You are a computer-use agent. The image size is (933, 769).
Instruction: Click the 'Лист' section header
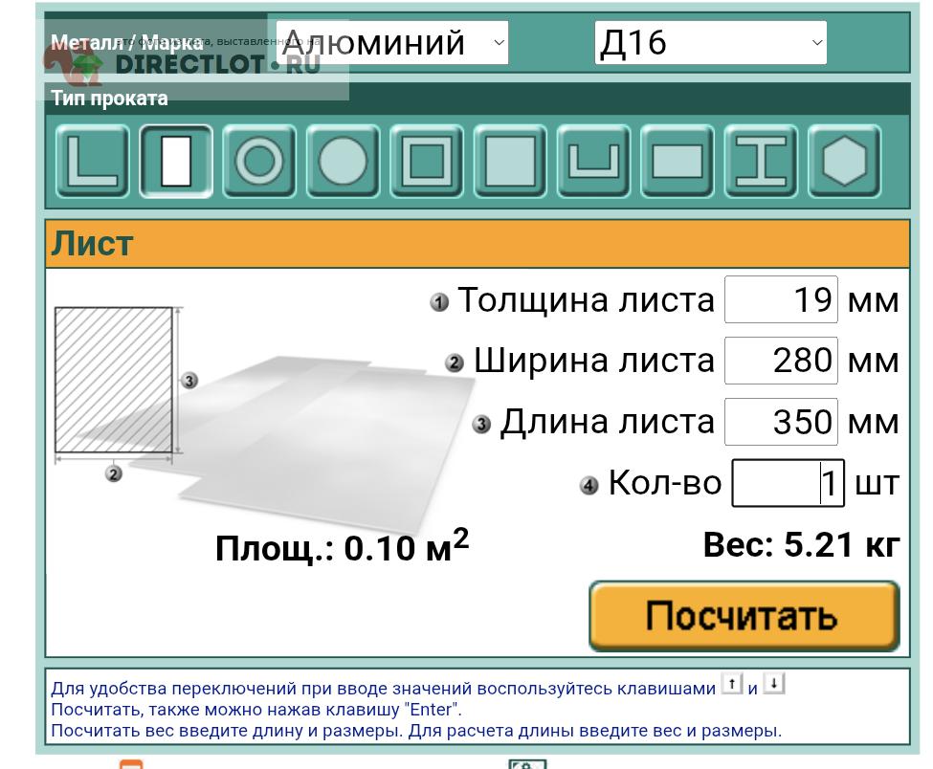pos(478,244)
